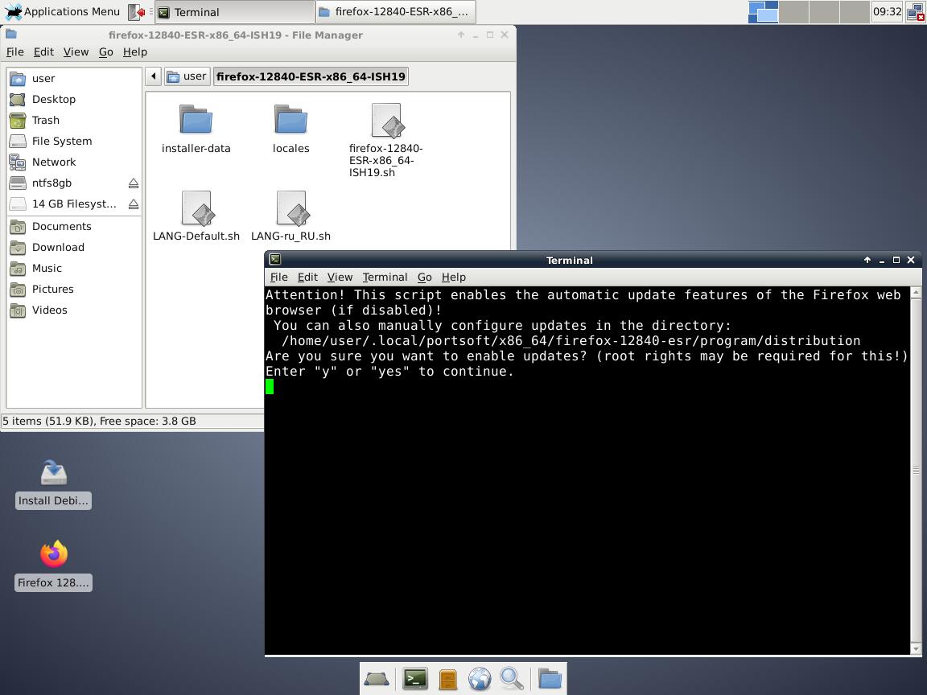927x695 pixels.
Task: Open user home in File Manager sidebar
Action: click(x=74, y=78)
